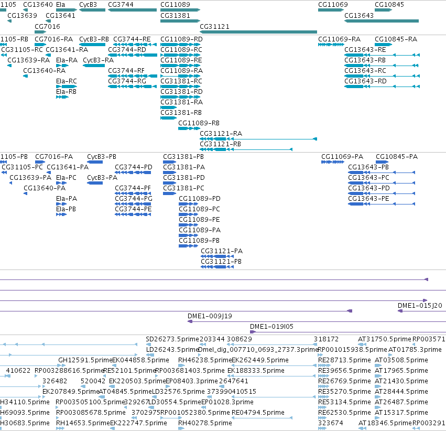Open transcript Ela-RC
This screenshot has width=446, height=431.
coord(67,81)
